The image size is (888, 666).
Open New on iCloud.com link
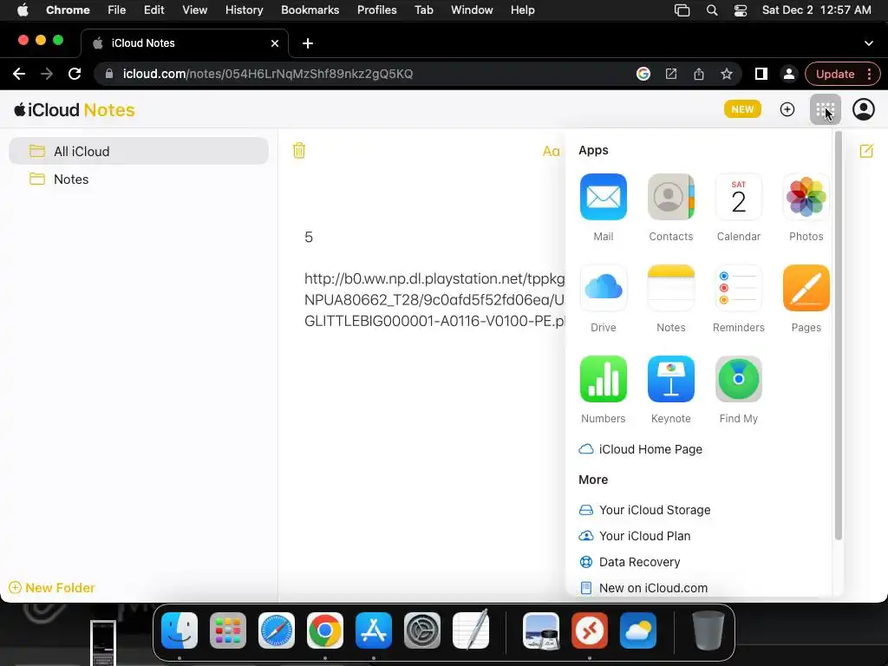coord(643,588)
